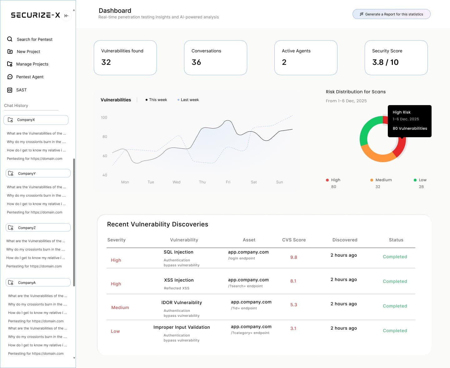Expand the CompanyA conversation list
This screenshot has height=368, width=450.
coord(38,282)
